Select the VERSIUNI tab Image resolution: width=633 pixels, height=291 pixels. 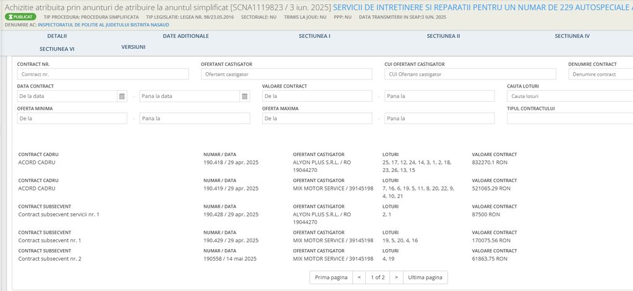(133, 47)
